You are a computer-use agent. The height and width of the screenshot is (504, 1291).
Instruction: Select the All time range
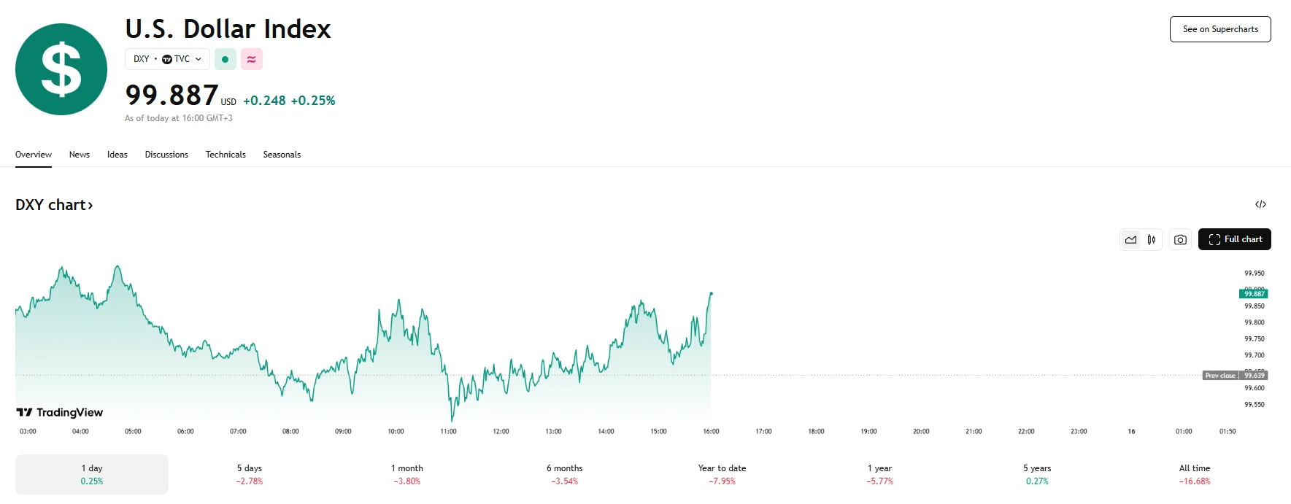tap(1195, 474)
